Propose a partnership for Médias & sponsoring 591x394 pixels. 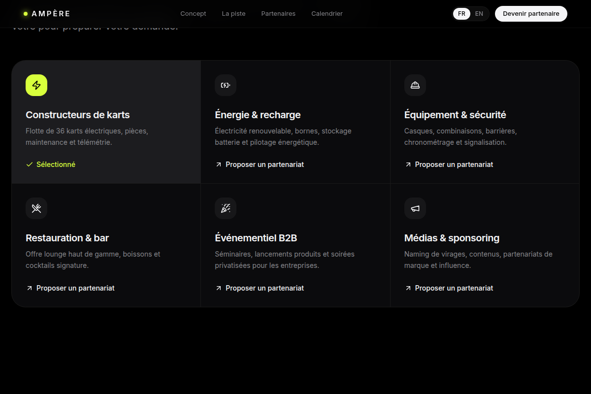[x=449, y=288]
